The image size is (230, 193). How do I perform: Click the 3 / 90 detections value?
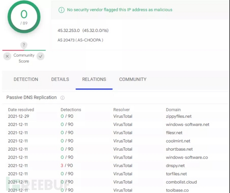[x=67, y=165]
